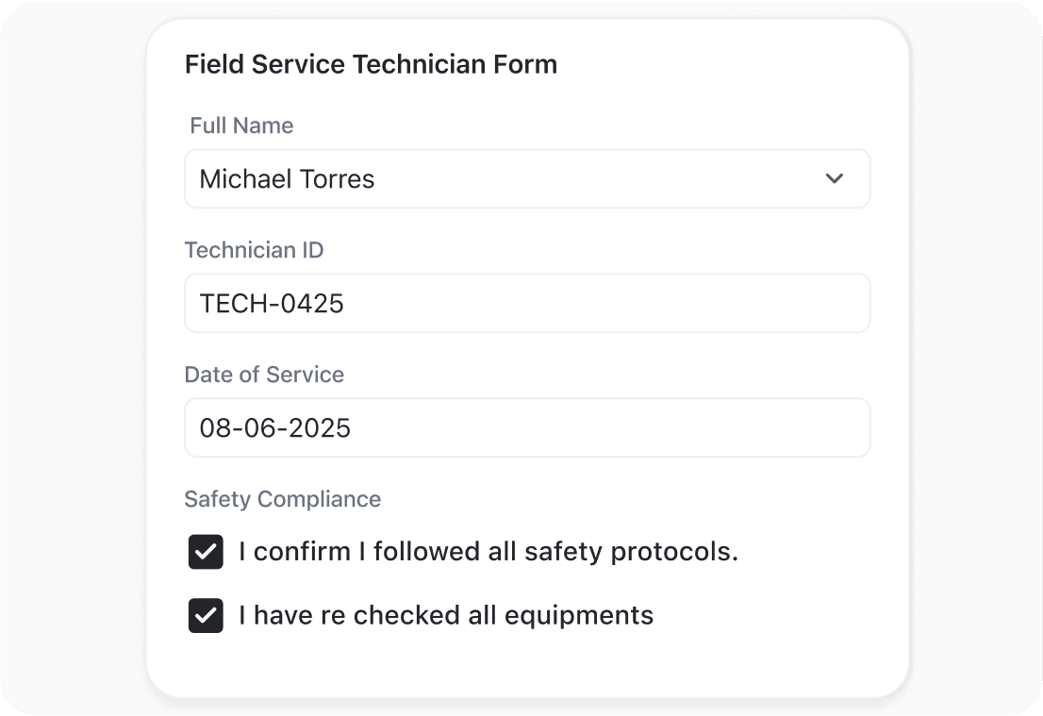Click the Safety Compliance section header
1043x716 pixels.
282,499
